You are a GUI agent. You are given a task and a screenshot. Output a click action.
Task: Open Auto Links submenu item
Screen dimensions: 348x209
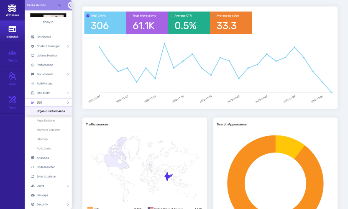(x=43, y=148)
